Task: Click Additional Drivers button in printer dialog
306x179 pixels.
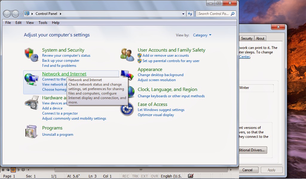Action: [253, 150]
